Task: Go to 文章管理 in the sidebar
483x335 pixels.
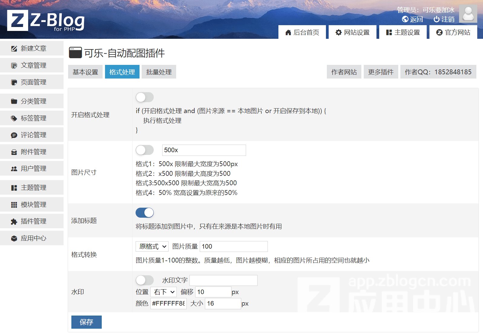Action: click(x=32, y=65)
